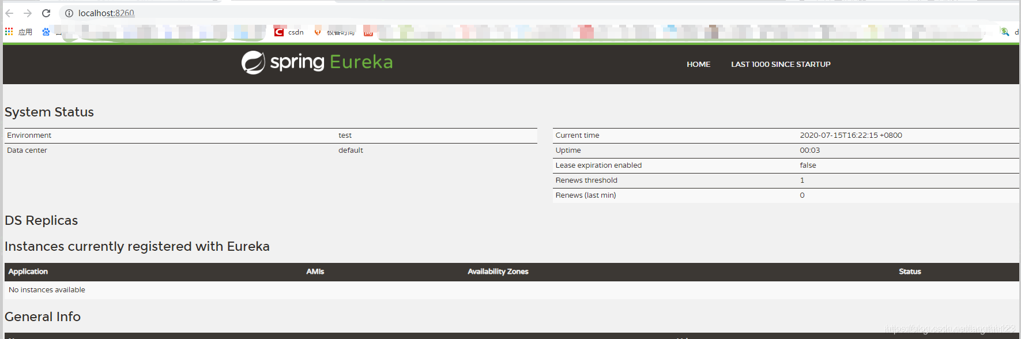The height and width of the screenshot is (339, 1021).
Task: Go to HOME in Eureka navbar
Action: [698, 65]
